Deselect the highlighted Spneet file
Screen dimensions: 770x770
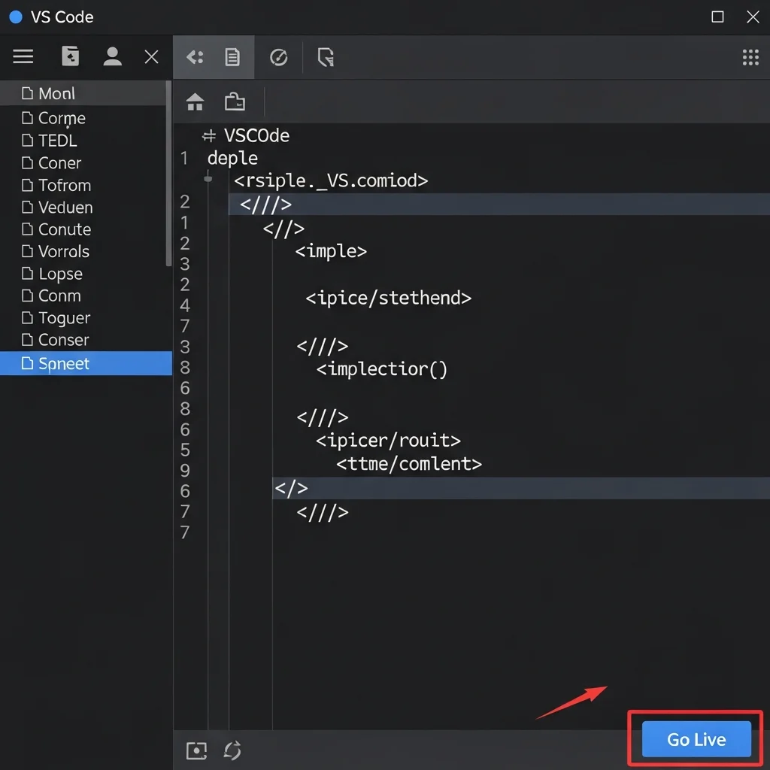[x=63, y=363]
